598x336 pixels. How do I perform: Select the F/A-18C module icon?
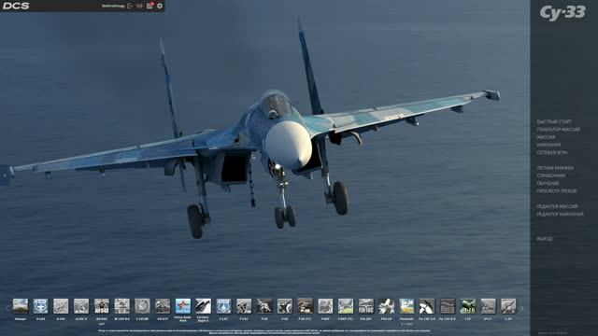pyautogui.click(x=366, y=306)
